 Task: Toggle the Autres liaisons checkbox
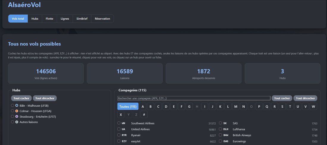click(x=12, y=122)
